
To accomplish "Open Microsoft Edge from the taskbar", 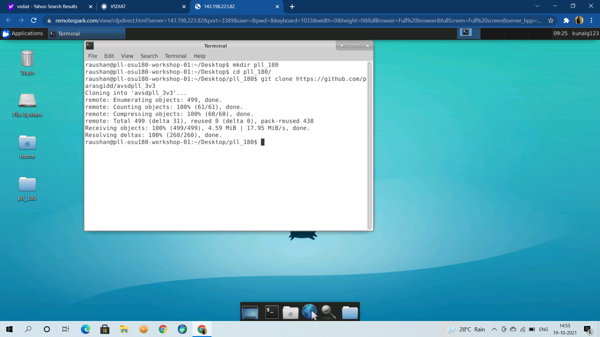I will tap(85, 329).
